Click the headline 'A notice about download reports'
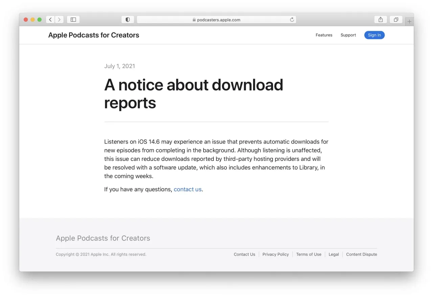The image size is (433, 297). [193, 94]
